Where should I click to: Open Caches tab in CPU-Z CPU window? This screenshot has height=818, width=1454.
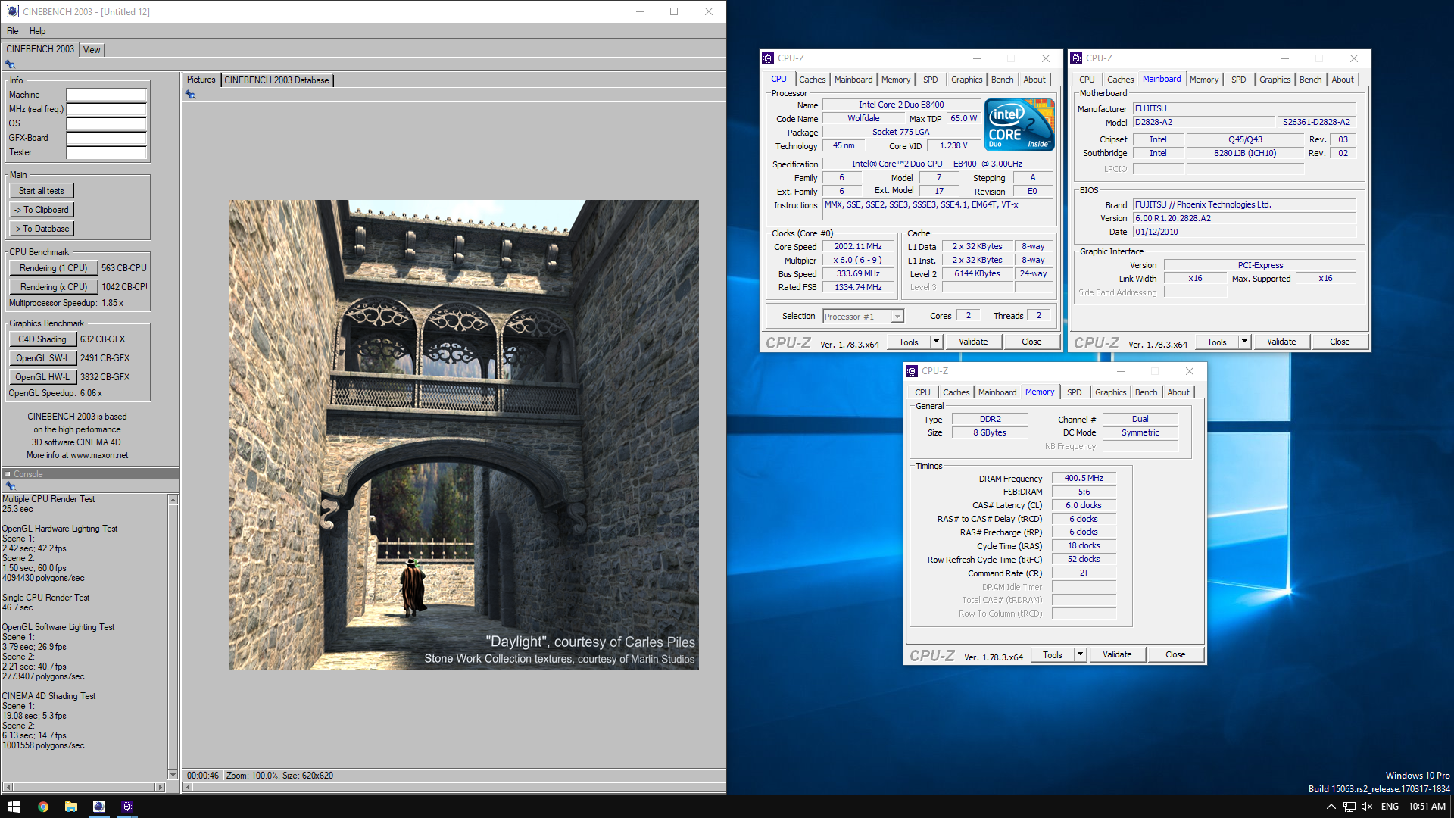[813, 80]
